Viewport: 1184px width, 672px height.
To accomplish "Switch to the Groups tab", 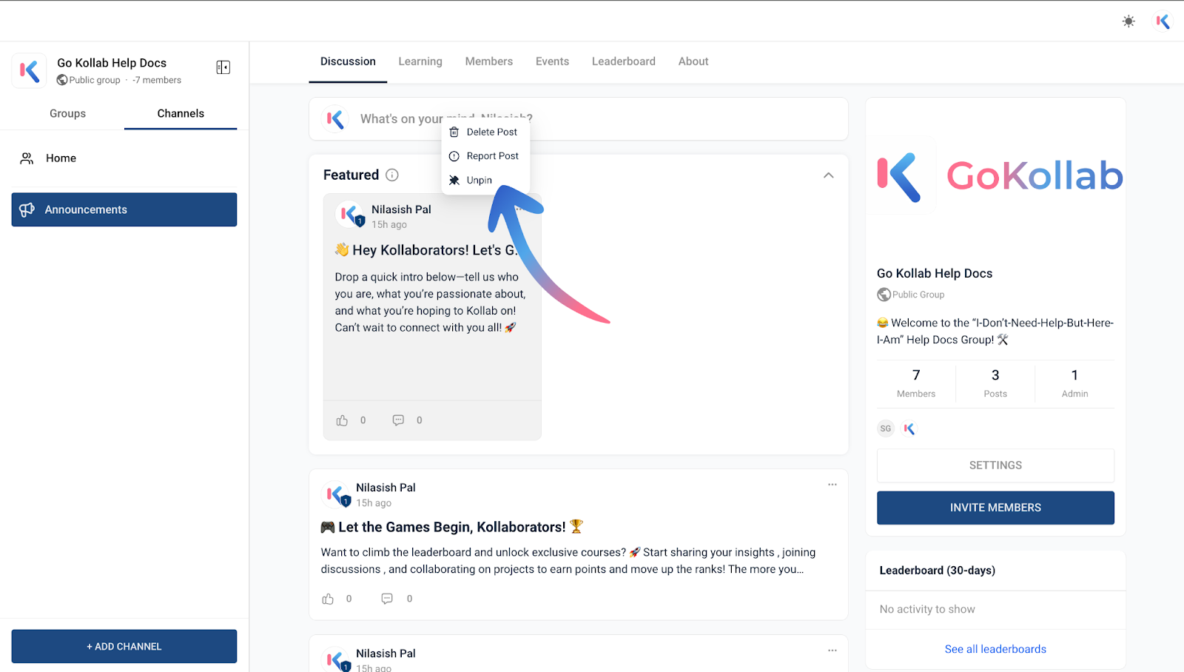I will [x=67, y=113].
